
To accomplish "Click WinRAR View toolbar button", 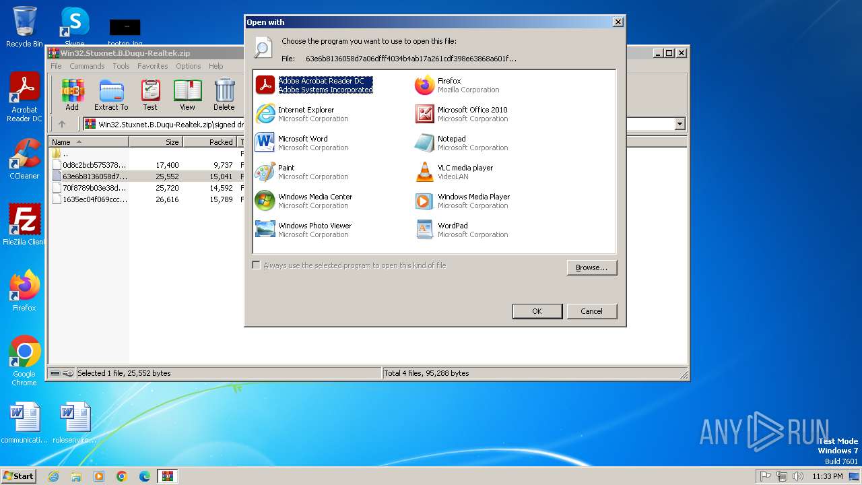I will click(187, 95).
